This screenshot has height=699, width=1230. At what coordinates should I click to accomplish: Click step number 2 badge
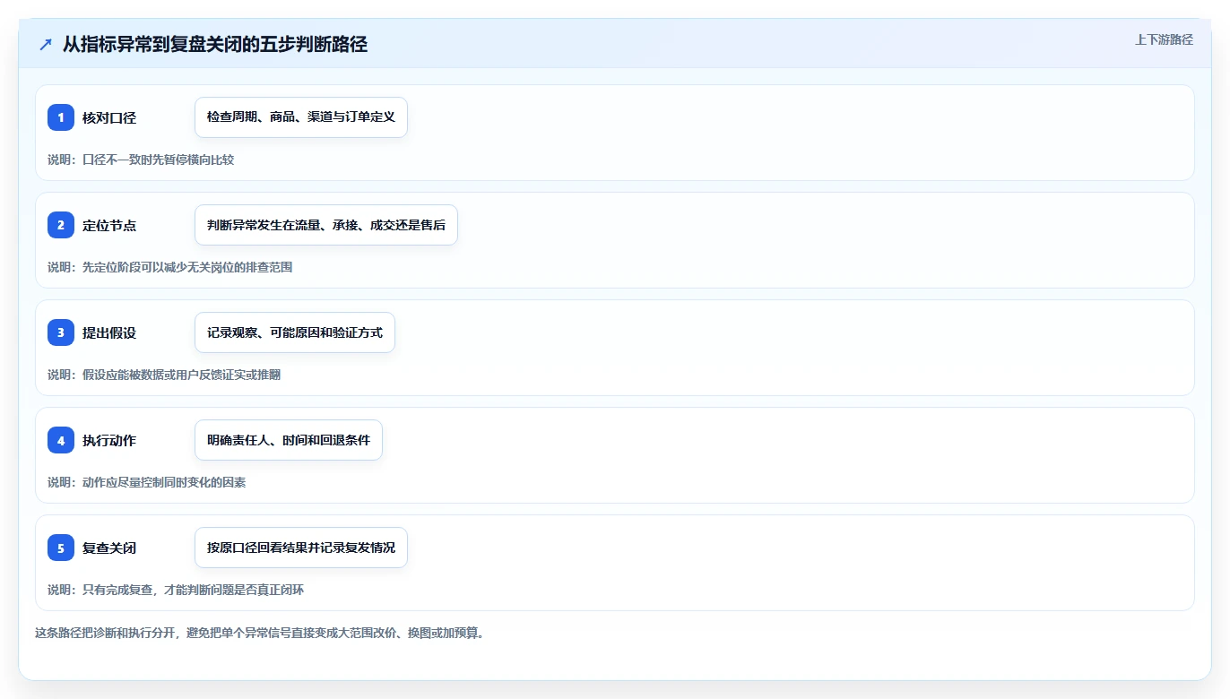(61, 225)
